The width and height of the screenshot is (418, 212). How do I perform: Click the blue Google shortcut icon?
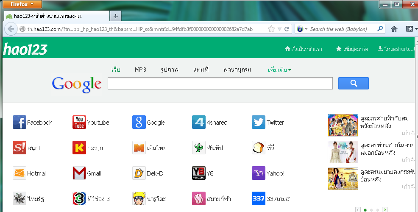(x=139, y=122)
